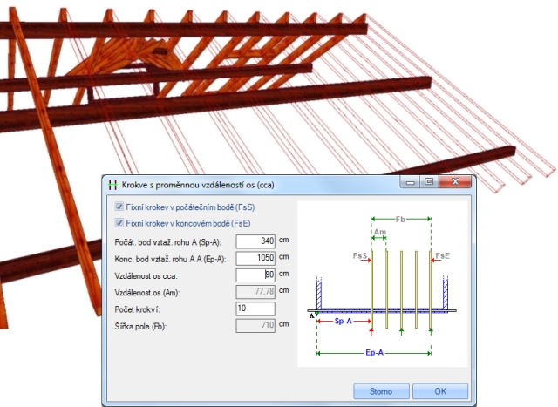Click the dialog's green rafter title icon
Viewport: 558px width, 407px height.
112,185
